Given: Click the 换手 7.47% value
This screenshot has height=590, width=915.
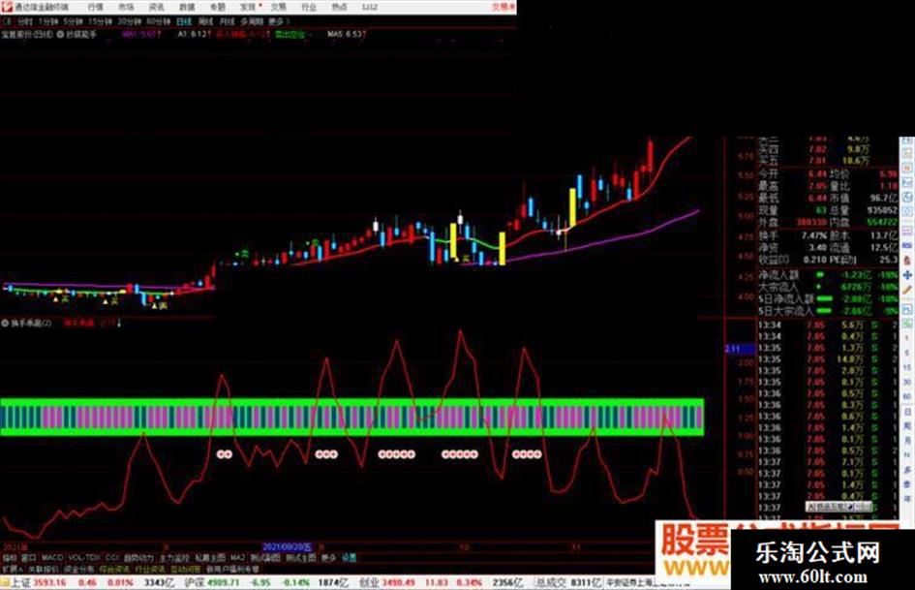Looking at the screenshot, I should pyautogui.click(x=814, y=235).
